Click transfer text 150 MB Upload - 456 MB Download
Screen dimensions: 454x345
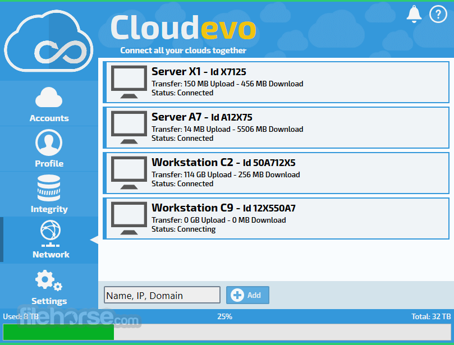point(244,84)
